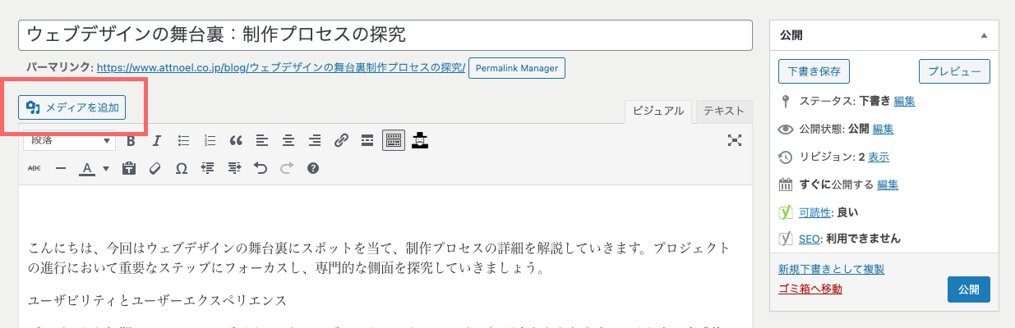Click the text color swatch A

[87, 168]
